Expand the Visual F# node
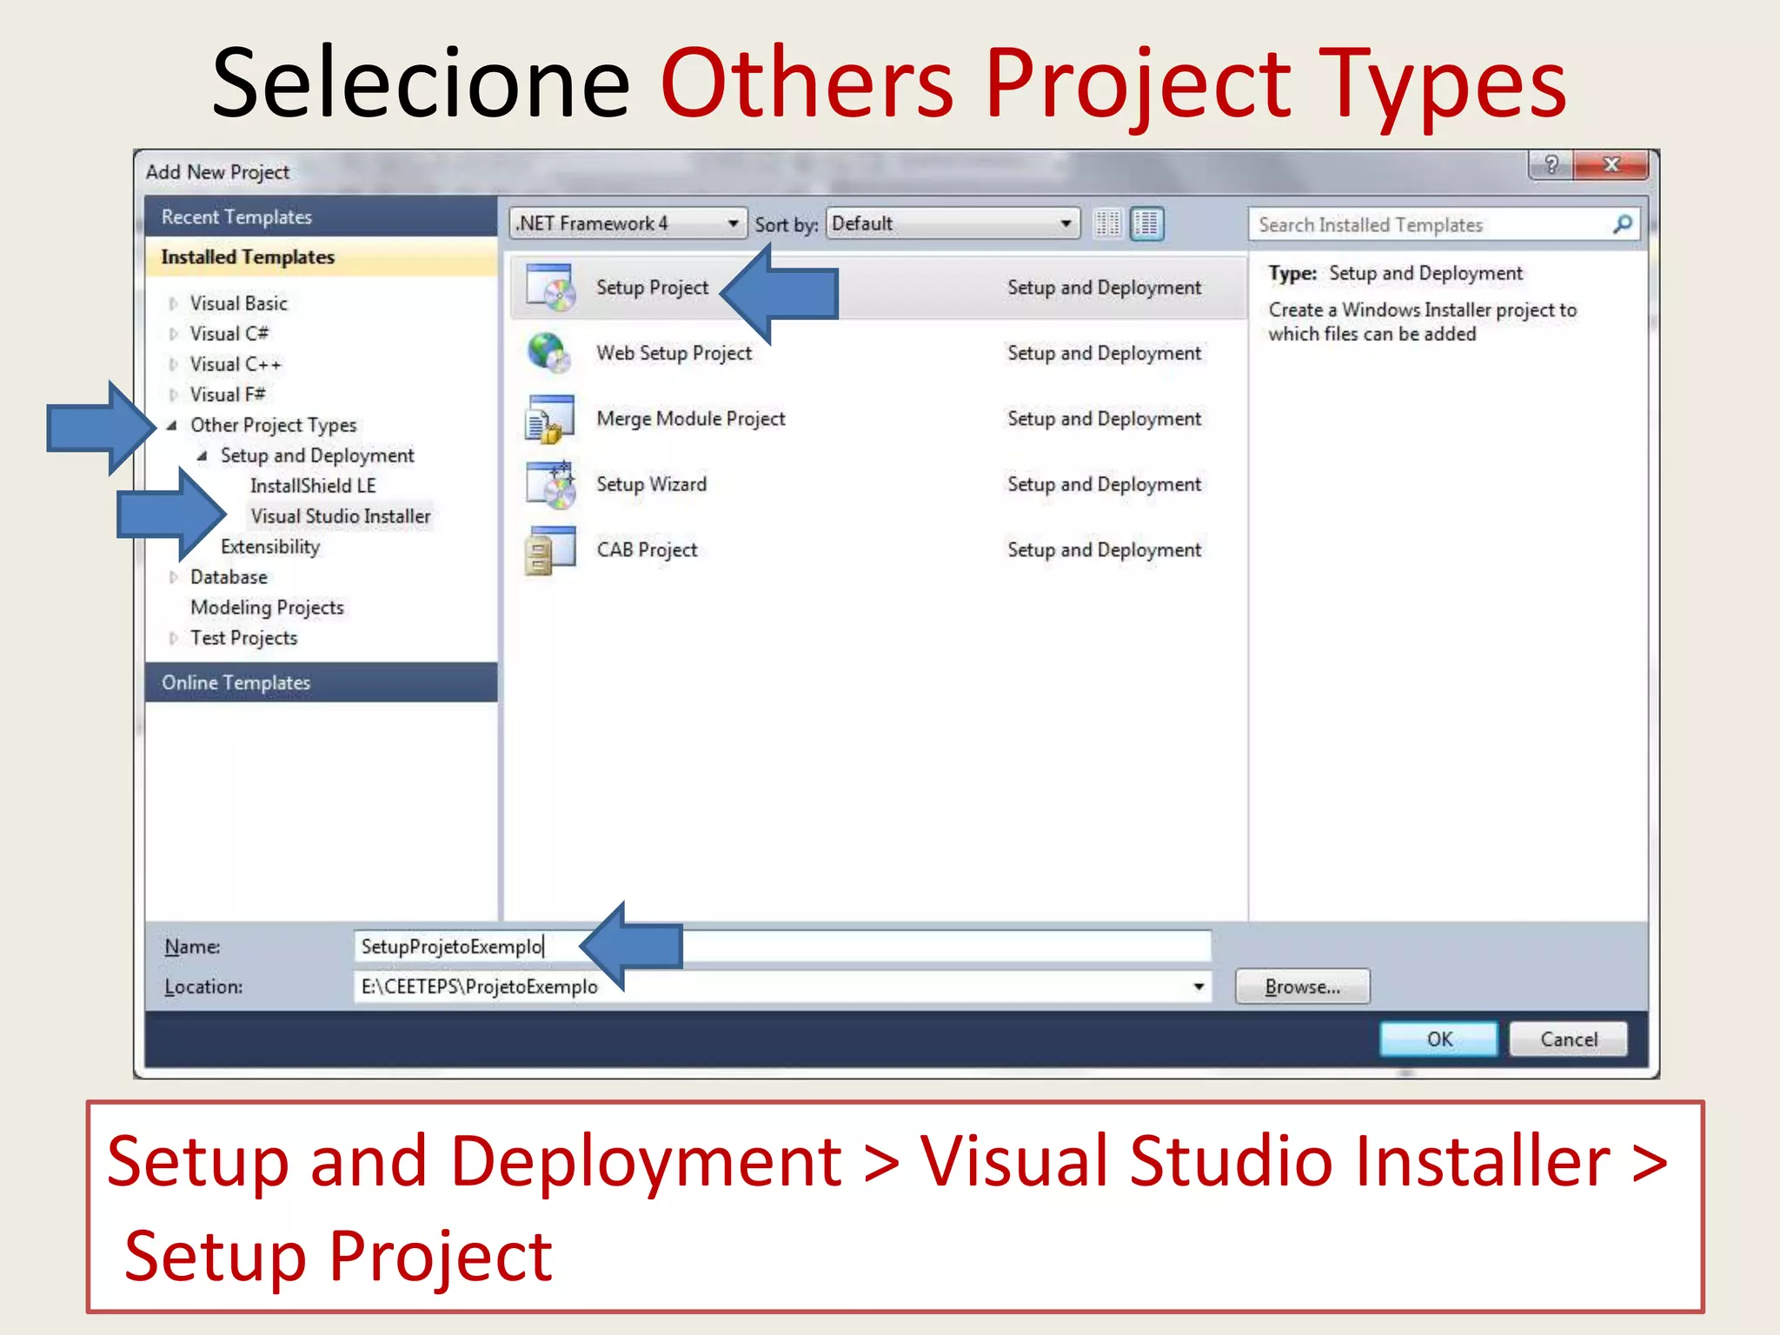 click(173, 395)
